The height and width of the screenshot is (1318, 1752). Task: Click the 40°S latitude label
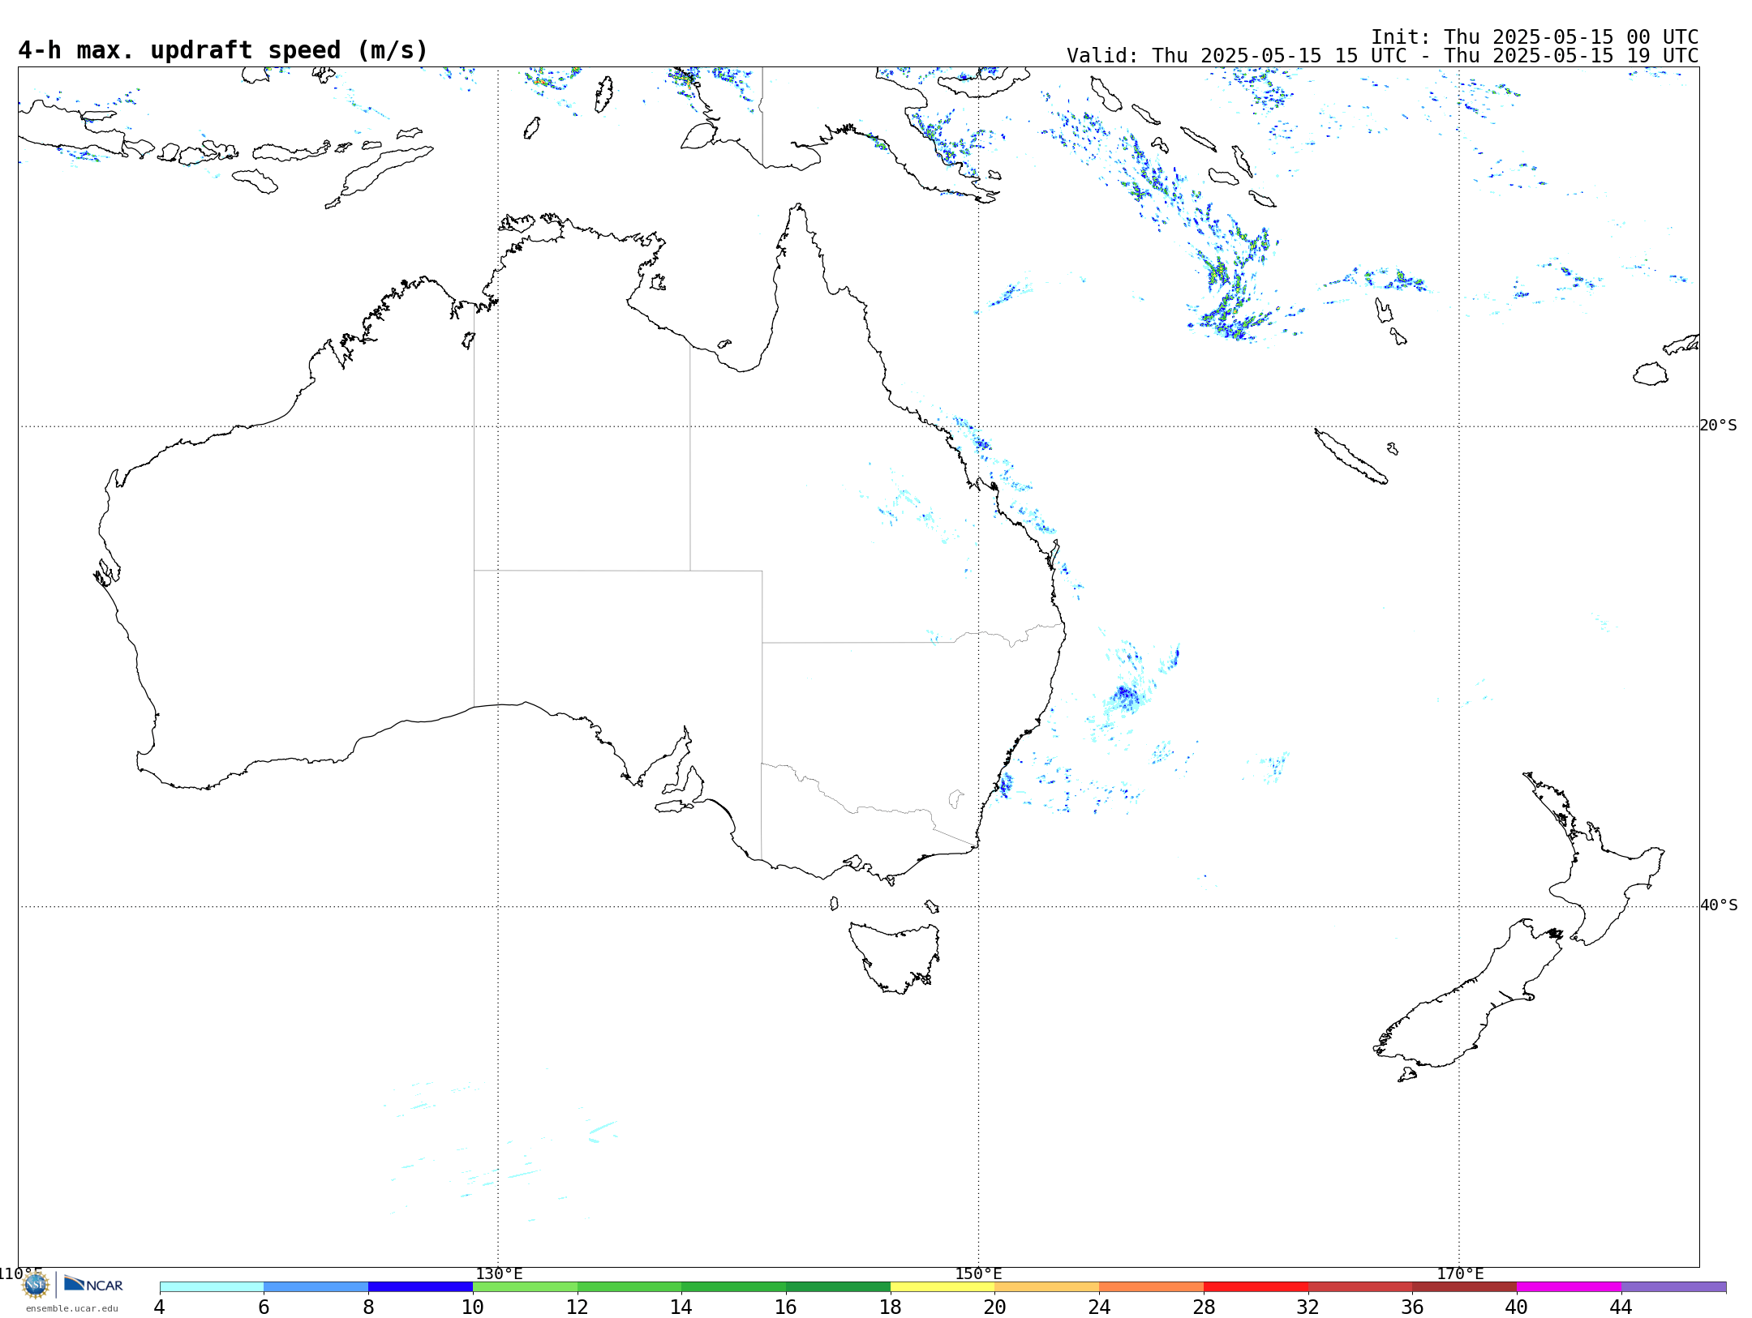(x=1719, y=905)
